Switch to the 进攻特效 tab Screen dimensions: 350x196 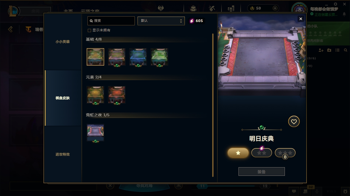pyautogui.click(x=63, y=154)
